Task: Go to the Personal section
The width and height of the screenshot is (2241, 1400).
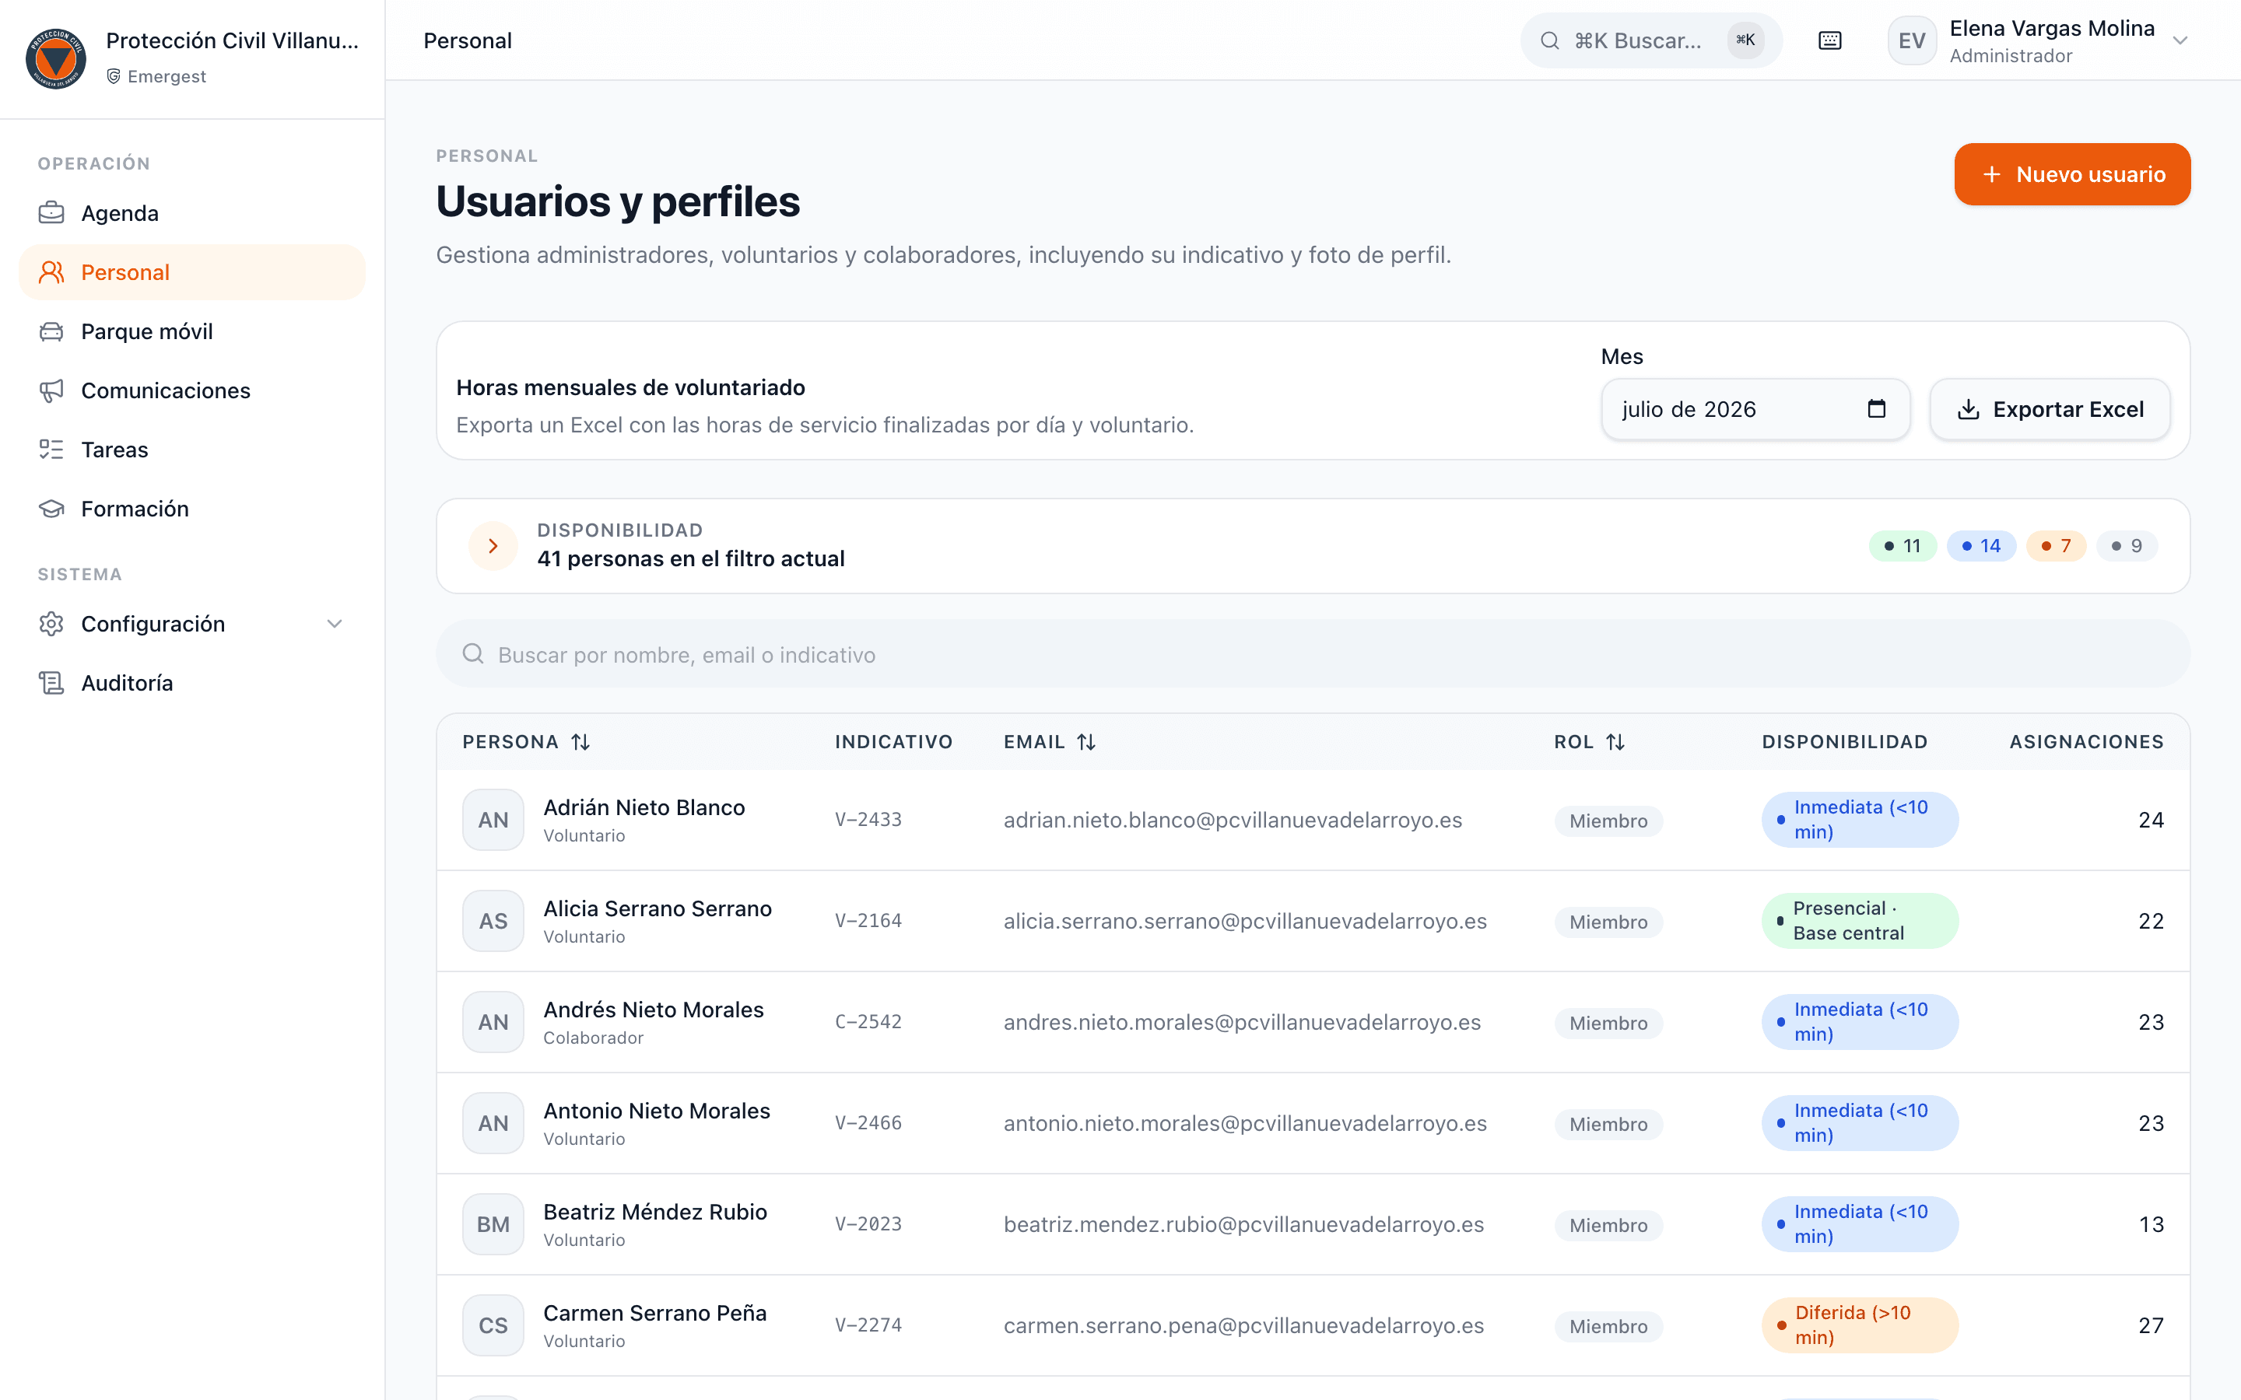Action: 191,272
